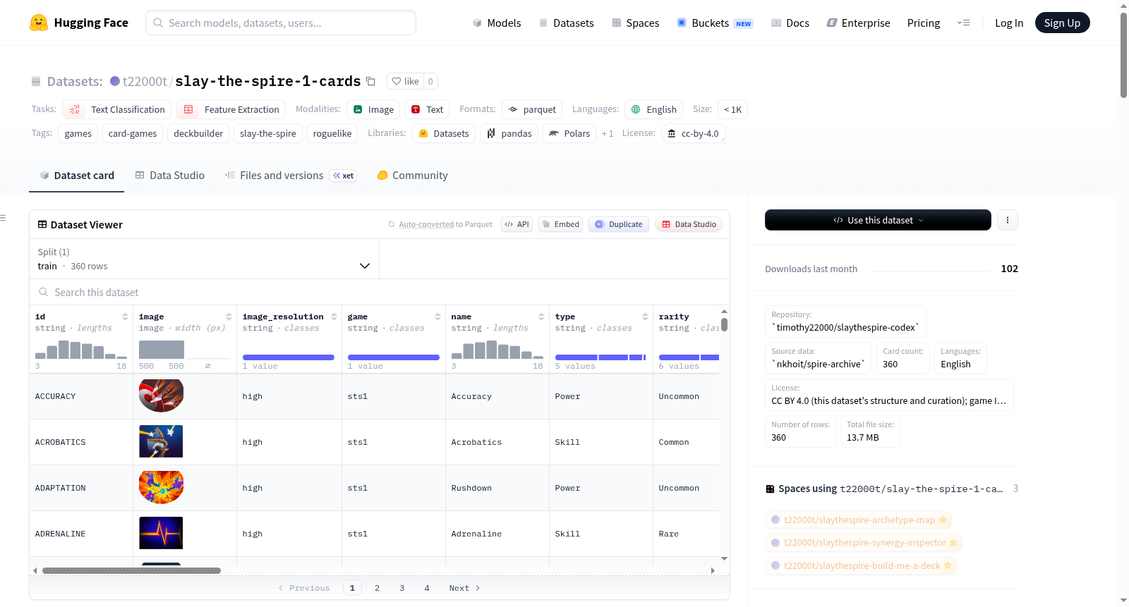Open the API button in Dataset Viewer
1129x607 pixels.
(517, 224)
